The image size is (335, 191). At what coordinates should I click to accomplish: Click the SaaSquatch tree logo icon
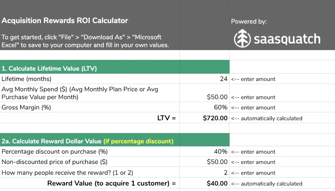point(242,38)
